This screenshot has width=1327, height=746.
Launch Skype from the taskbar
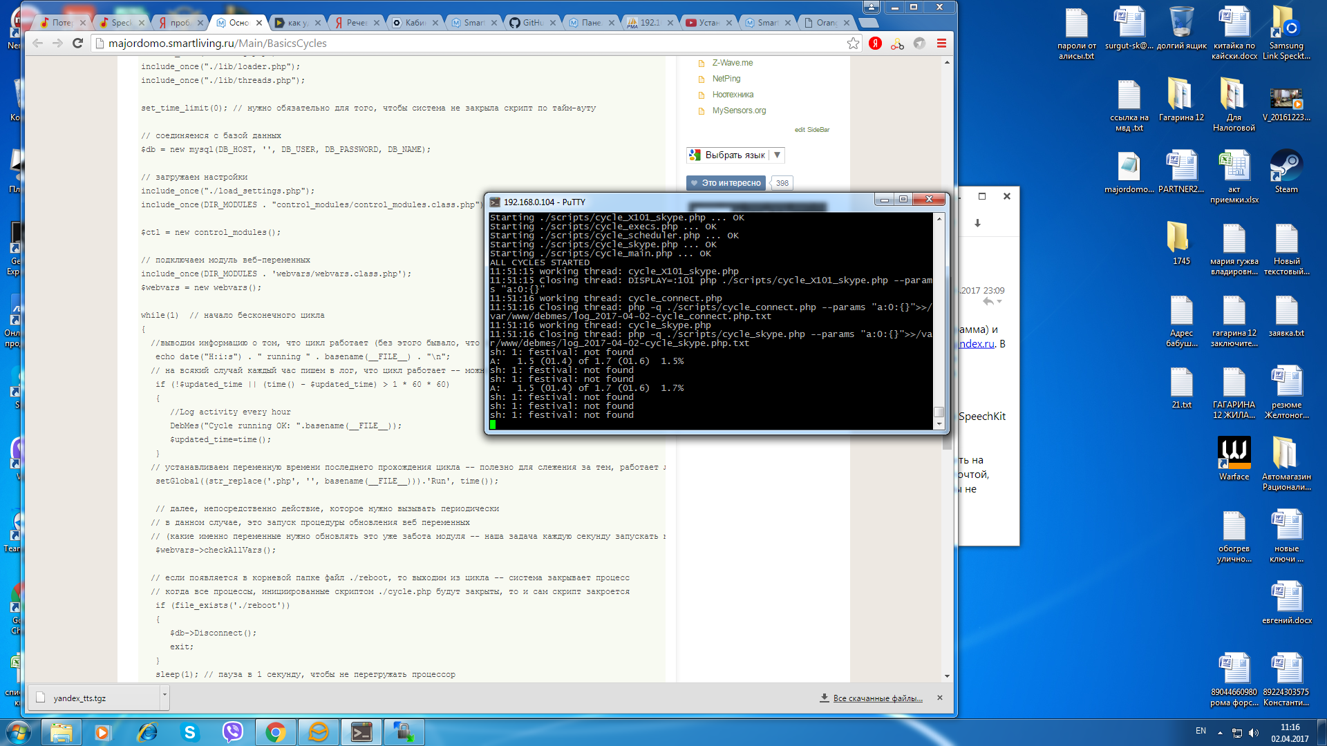click(x=189, y=731)
